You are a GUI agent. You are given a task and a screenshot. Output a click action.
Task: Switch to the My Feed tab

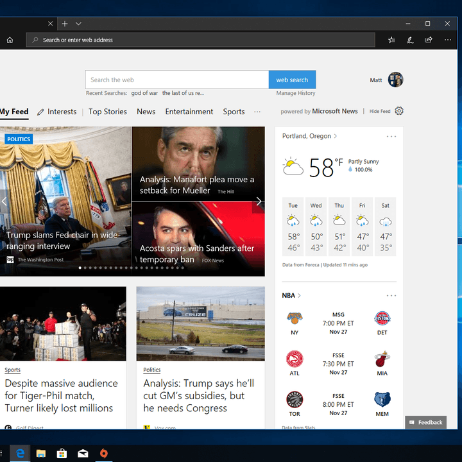14,112
